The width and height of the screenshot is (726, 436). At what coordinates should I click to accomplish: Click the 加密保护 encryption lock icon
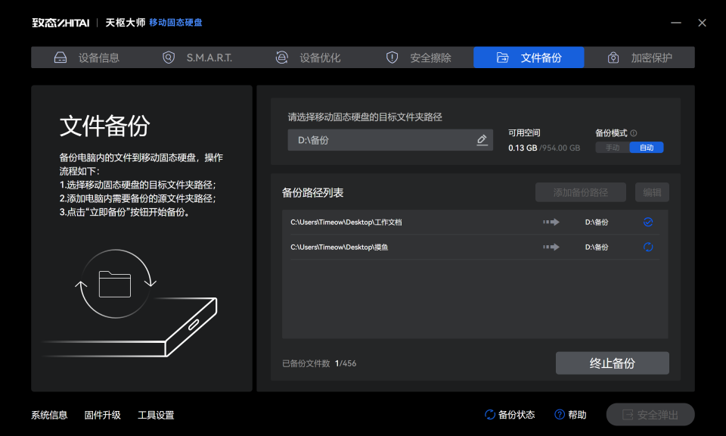coord(613,57)
